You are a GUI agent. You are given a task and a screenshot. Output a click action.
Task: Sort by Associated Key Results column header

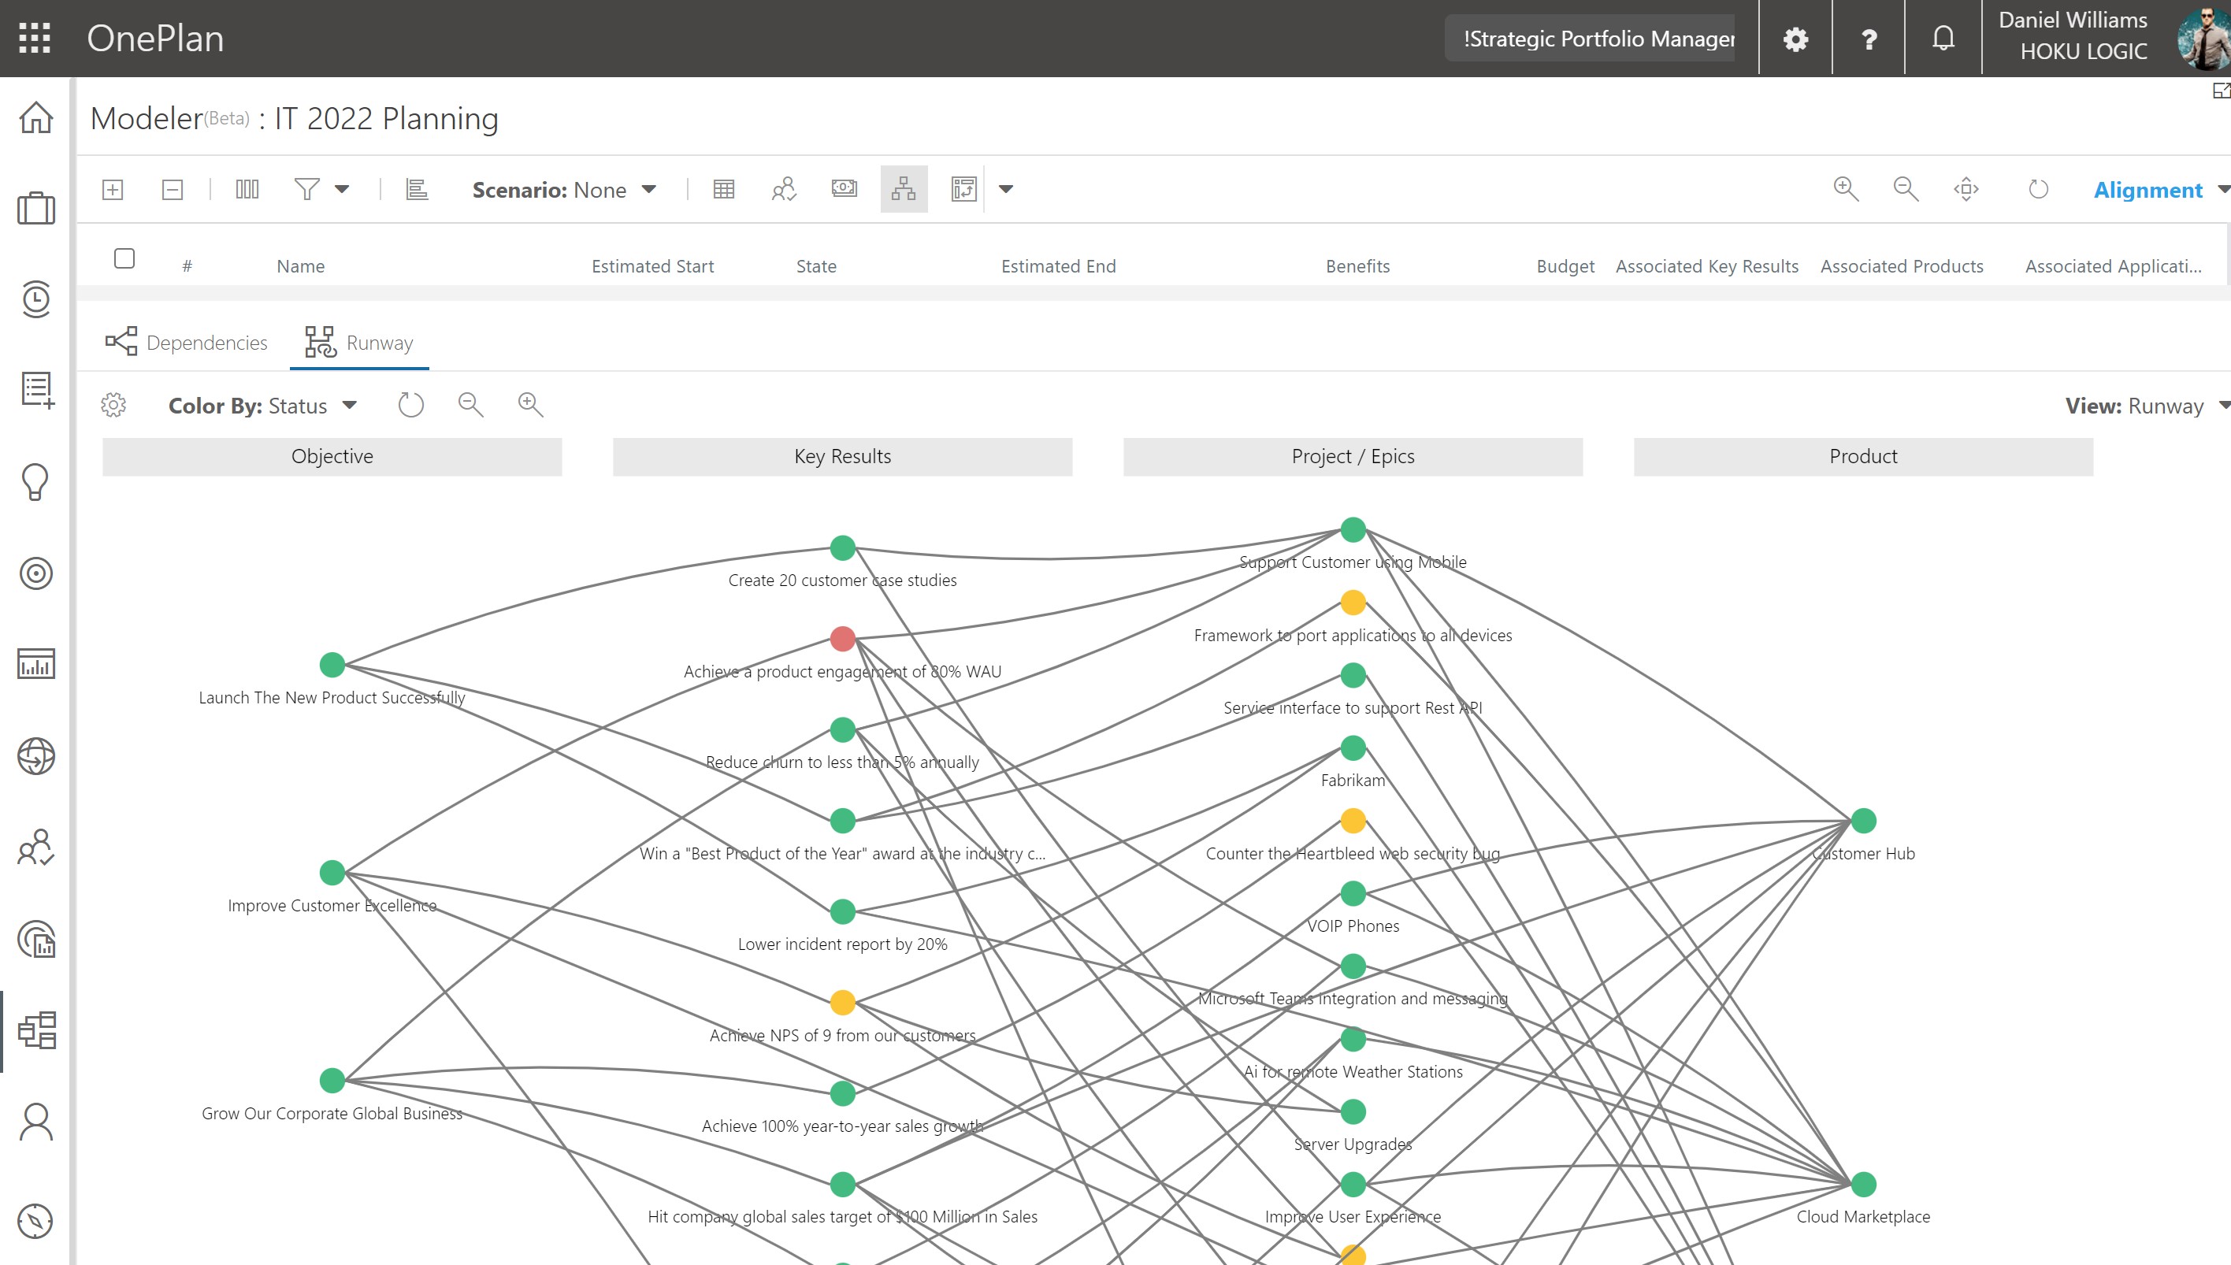click(1706, 267)
